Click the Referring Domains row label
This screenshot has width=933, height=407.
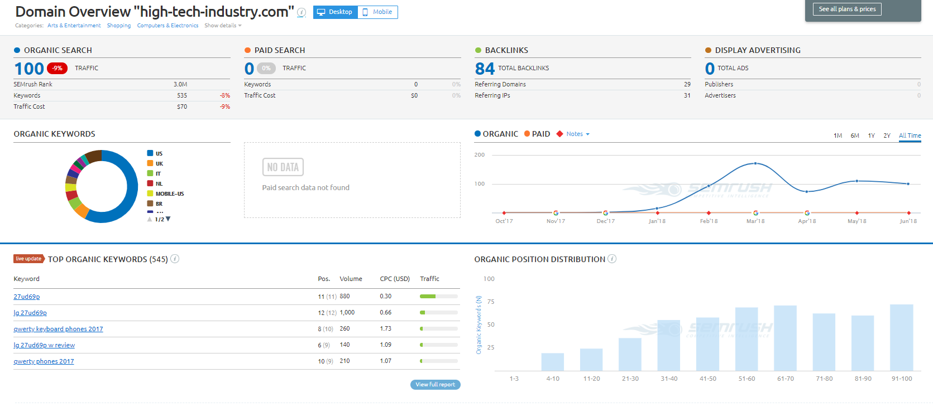[x=500, y=84]
